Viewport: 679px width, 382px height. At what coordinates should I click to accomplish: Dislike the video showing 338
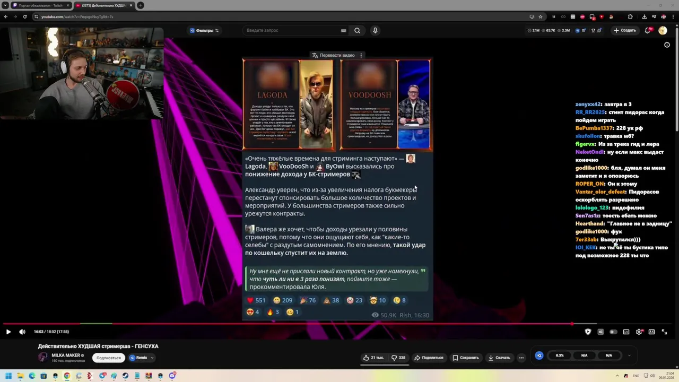click(398, 358)
